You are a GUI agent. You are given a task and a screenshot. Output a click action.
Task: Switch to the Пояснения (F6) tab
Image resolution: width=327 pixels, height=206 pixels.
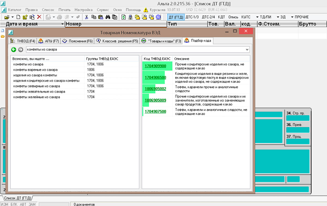point(77,41)
